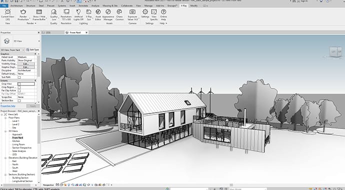Viewport: 345px width, 190px height.
Task: Click the Views (all) browser icon
Action: (x=5, y=114)
